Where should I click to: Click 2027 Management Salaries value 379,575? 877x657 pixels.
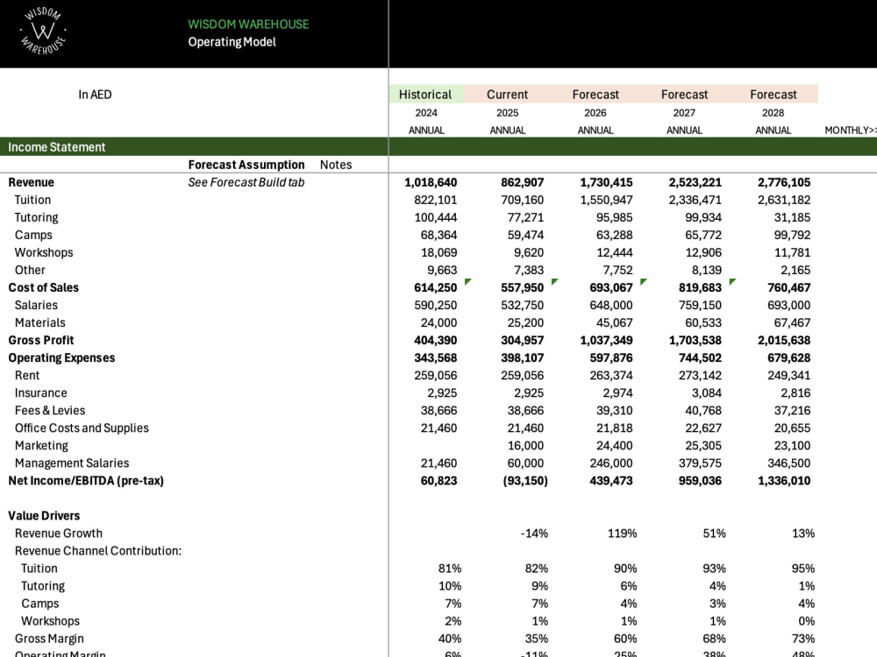700,463
